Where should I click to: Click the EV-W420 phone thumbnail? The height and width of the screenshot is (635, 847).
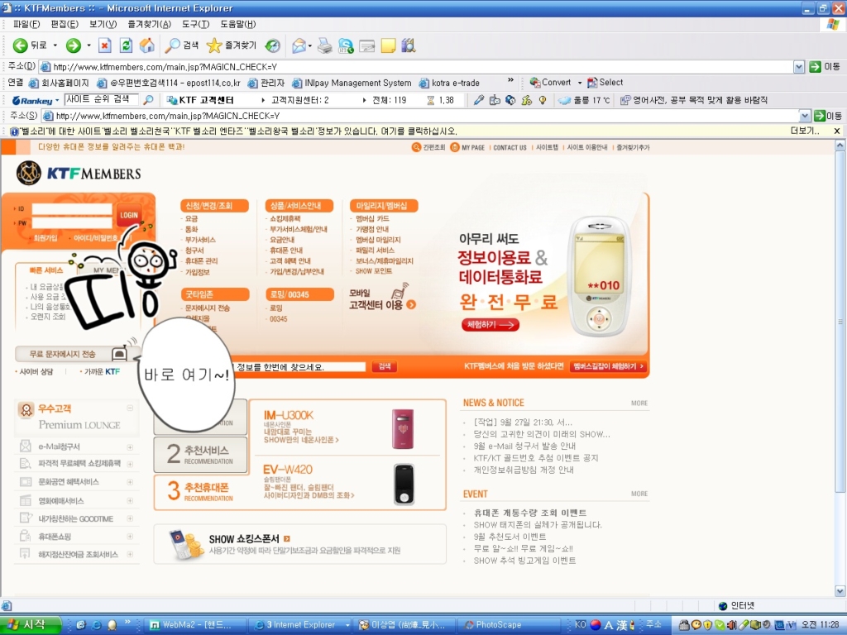(404, 484)
